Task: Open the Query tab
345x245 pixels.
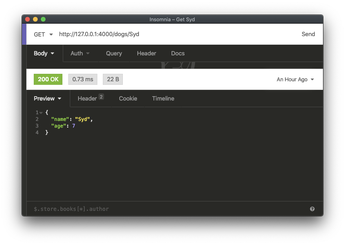Action: [114, 53]
